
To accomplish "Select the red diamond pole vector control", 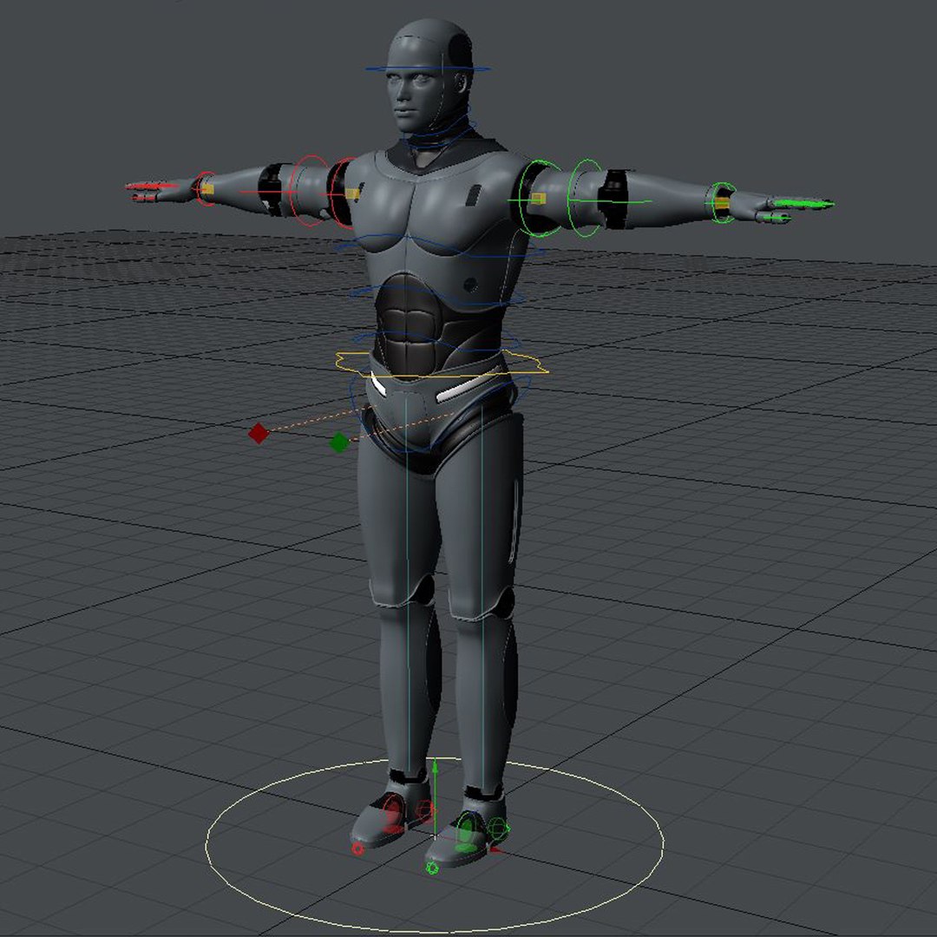I will pyautogui.click(x=259, y=433).
